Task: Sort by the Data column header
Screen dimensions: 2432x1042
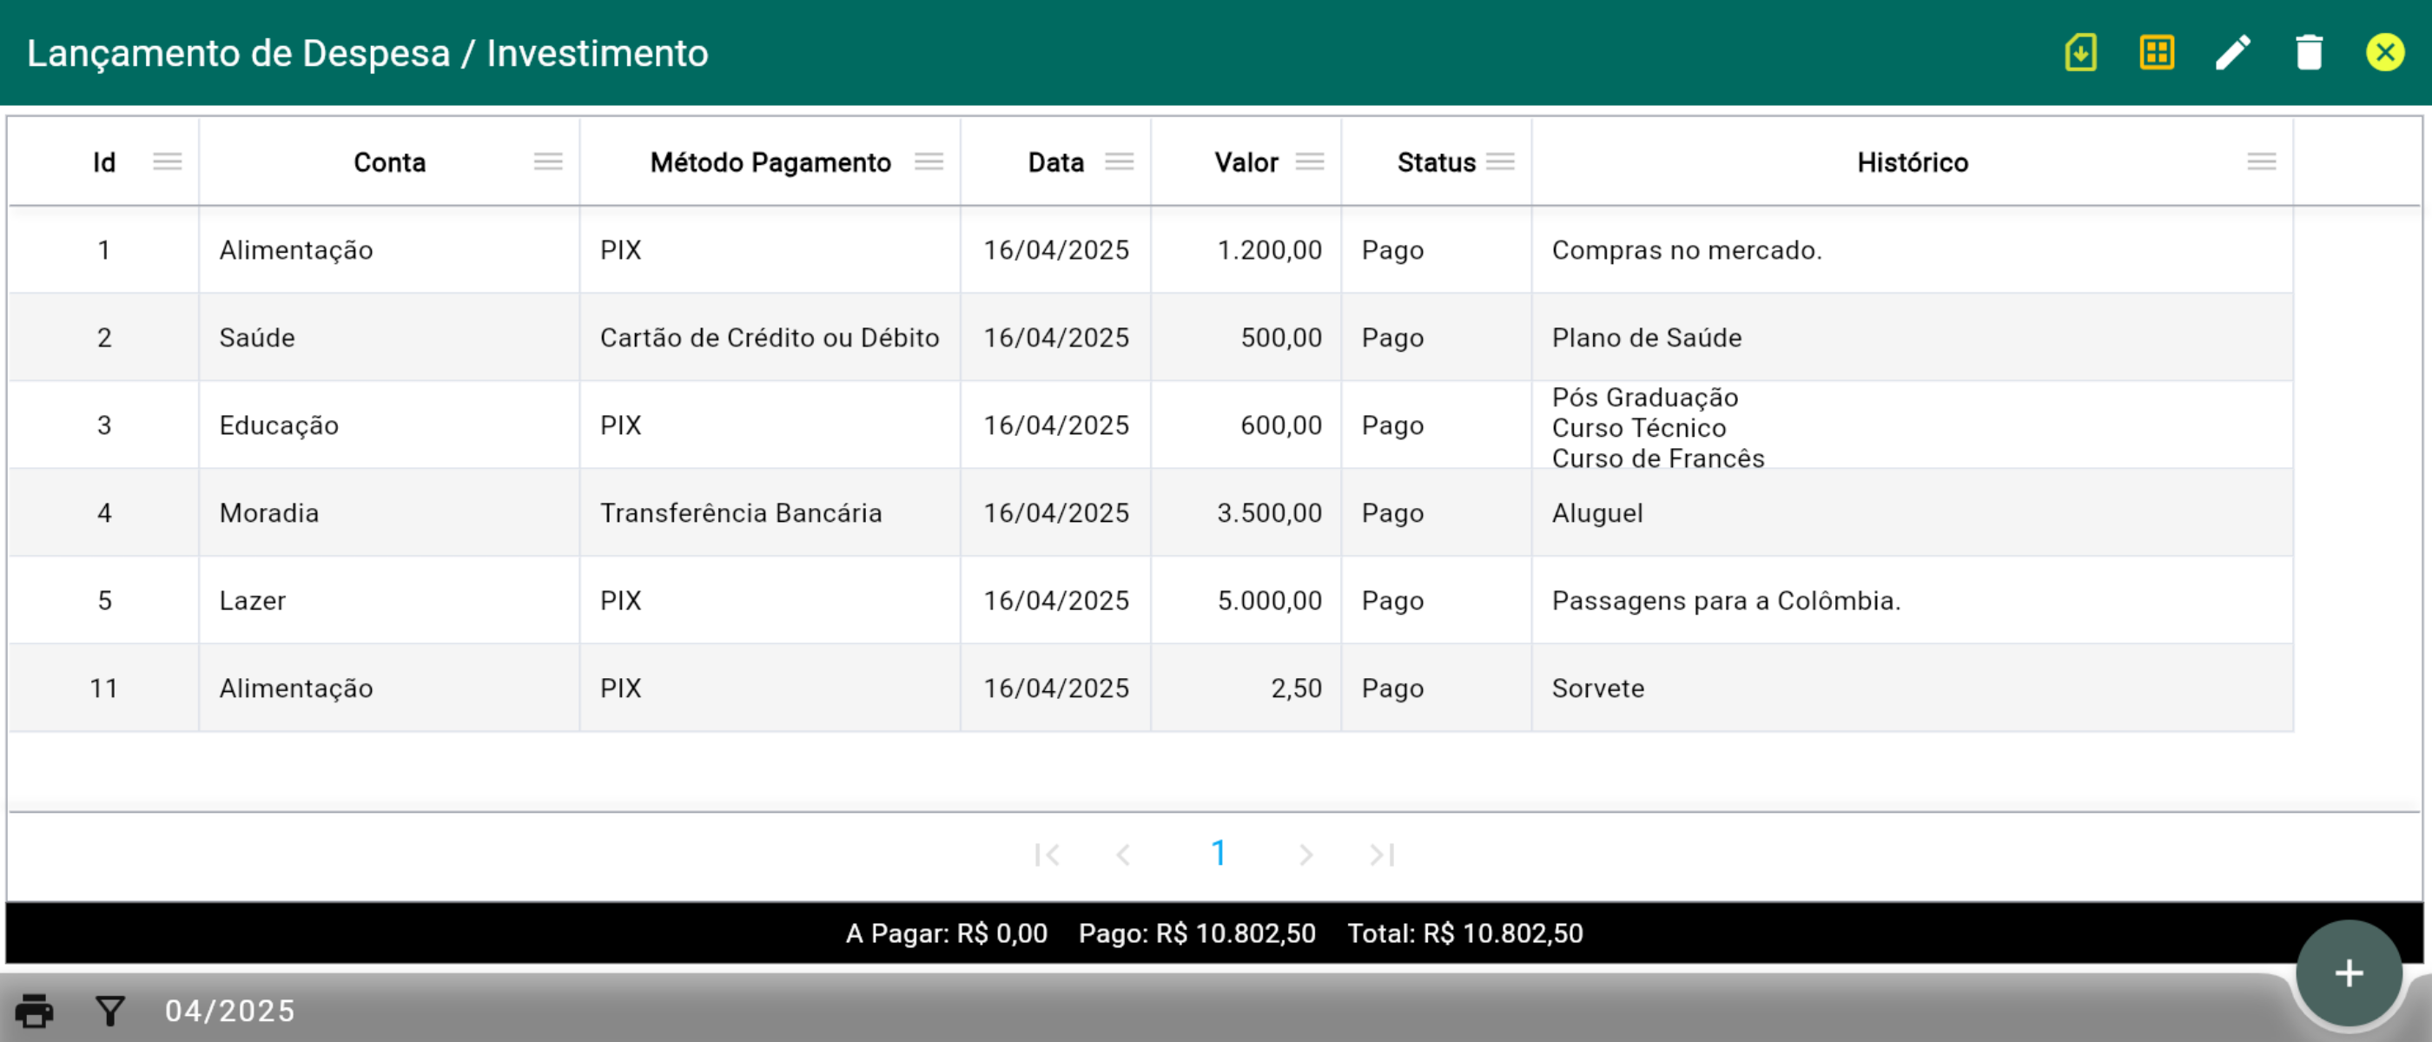Action: 1054,162
